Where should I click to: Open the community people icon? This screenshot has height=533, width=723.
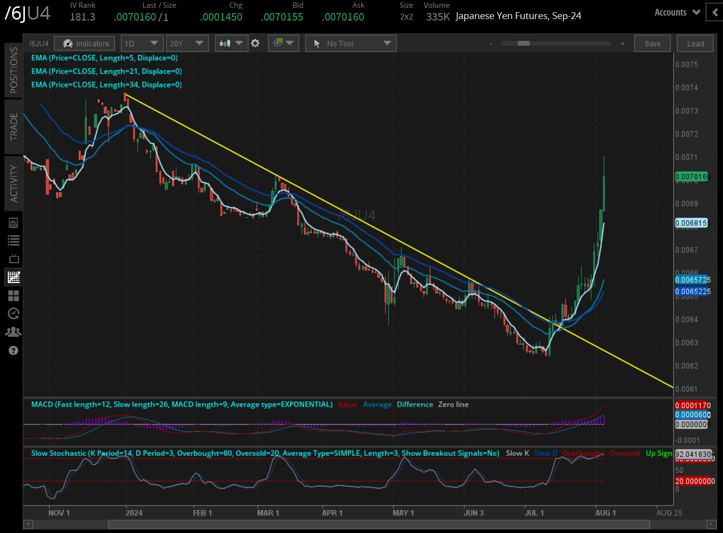(x=13, y=331)
